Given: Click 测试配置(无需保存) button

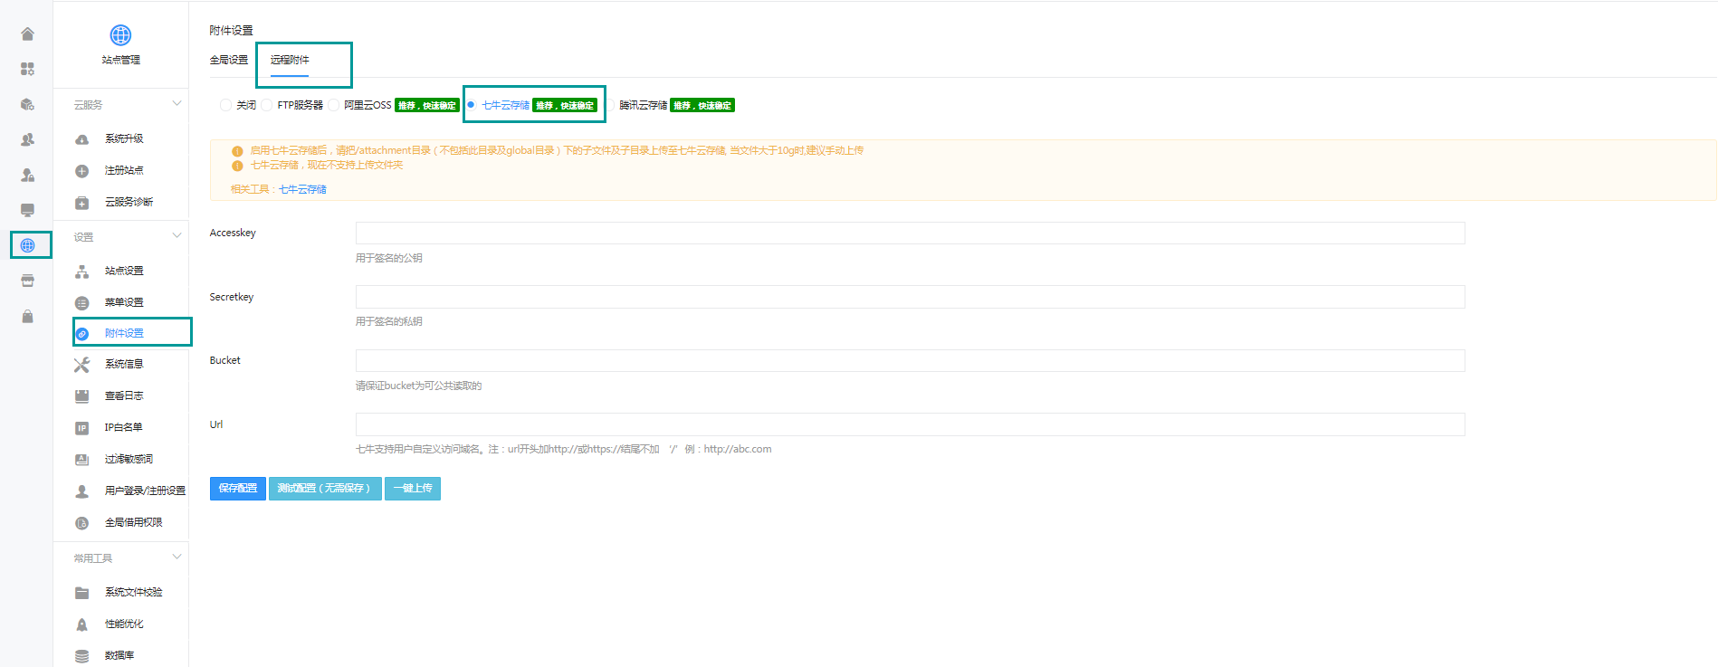Looking at the screenshot, I should pyautogui.click(x=325, y=488).
